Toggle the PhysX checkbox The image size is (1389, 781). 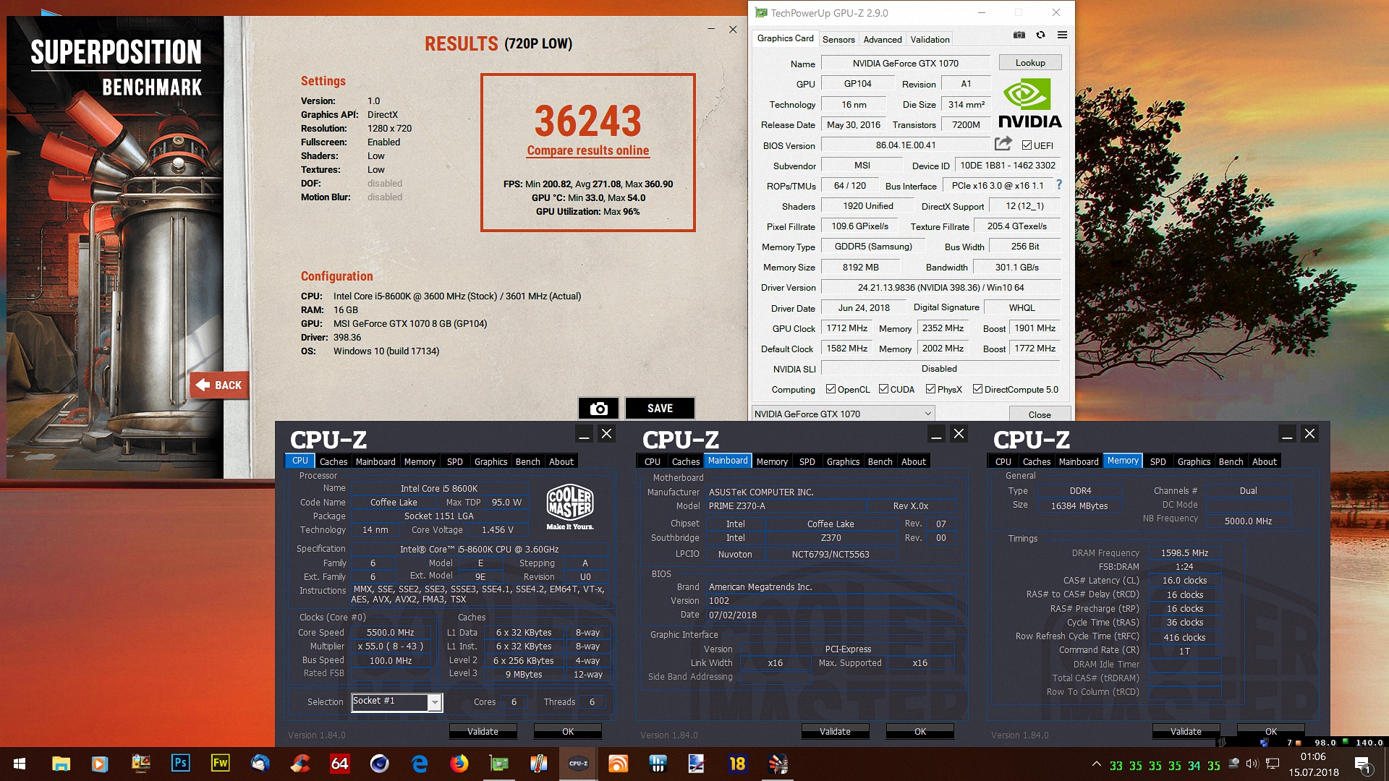click(930, 389)
